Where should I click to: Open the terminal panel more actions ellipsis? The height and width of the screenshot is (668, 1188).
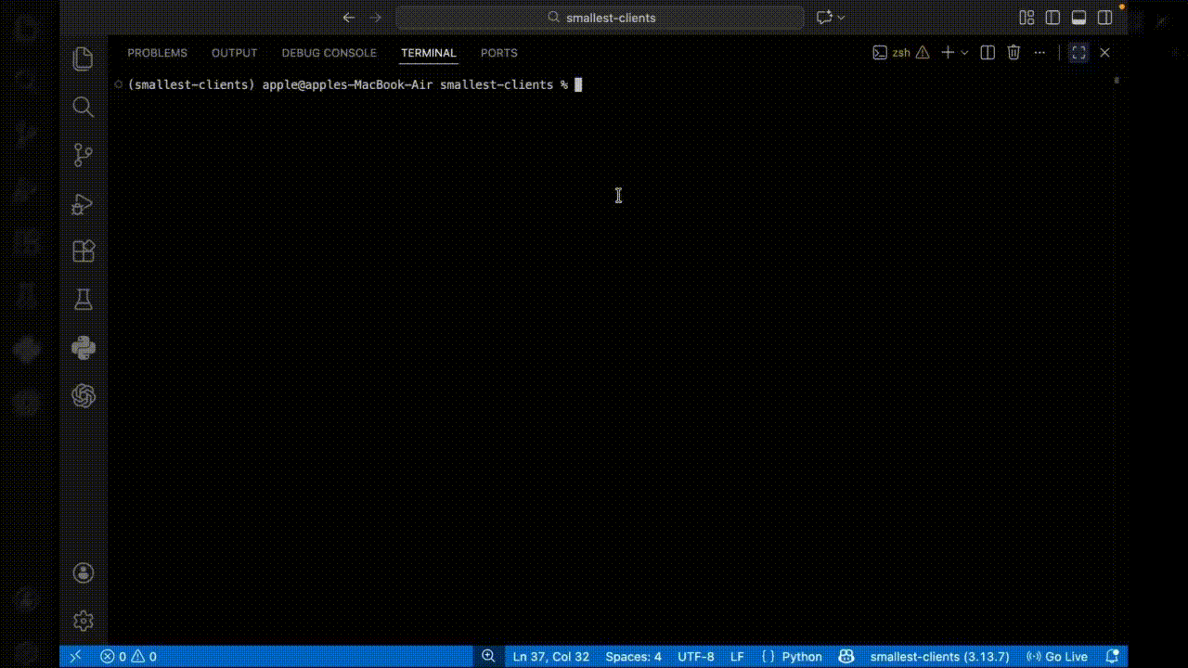coord(1040,53)
